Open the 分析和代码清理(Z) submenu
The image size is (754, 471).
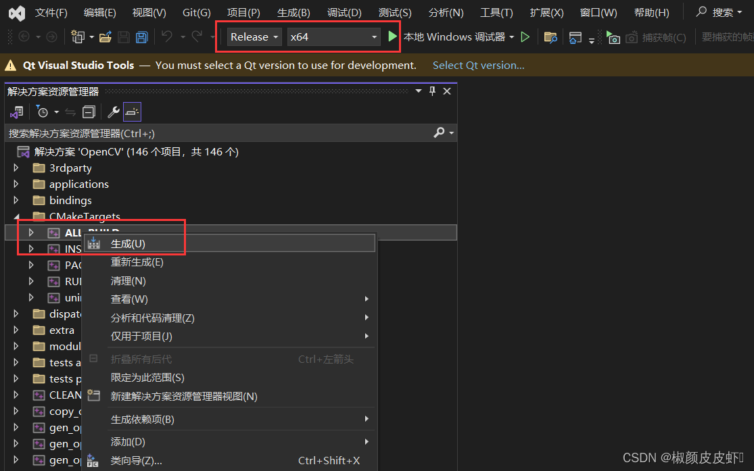(x=229, y=318)
